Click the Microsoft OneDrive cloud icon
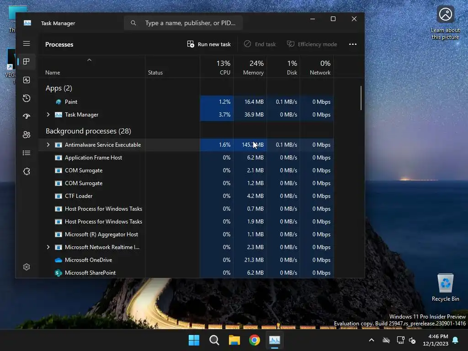Viewport: 468px width, 351px height. point(58,260)
